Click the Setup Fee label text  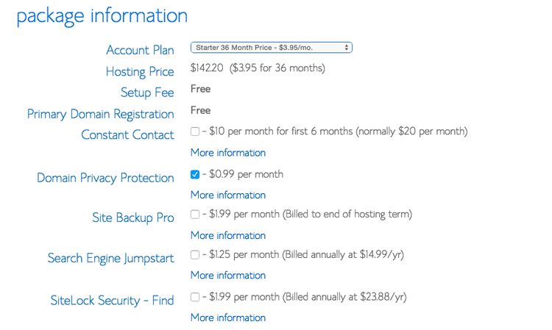pyautogui.click(x=147, y=93)
